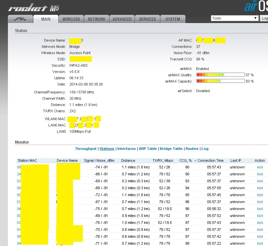Select the date 2014-02-06 00:38:26
This screenshot has width=268, height=246.
click(x=86, y=84)
